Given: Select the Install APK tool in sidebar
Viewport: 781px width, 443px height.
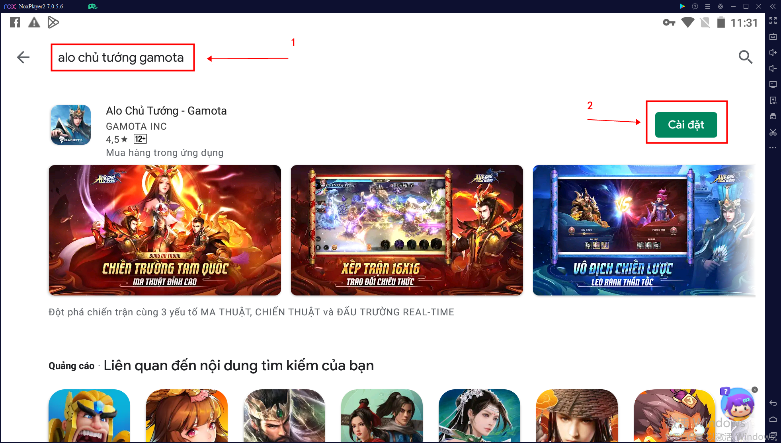Looking at the screenshot, I should coord(773,101).
